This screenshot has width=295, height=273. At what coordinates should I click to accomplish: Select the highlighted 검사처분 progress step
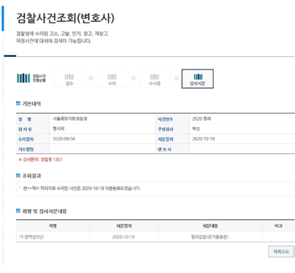(198, 79)
